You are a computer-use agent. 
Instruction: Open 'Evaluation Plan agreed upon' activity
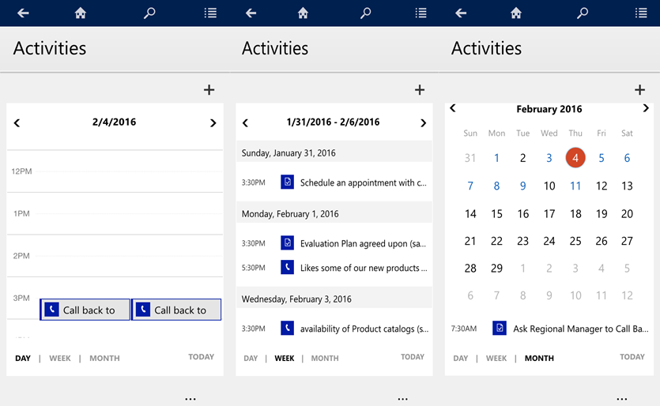click(364, 243)
